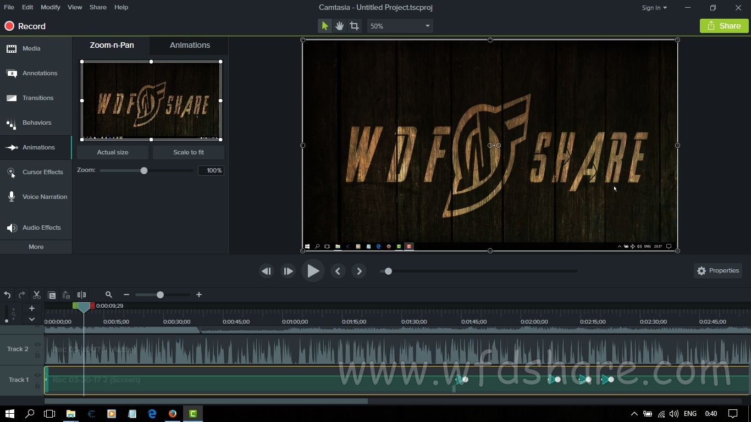This screenshot has height=422, width=751.
Task: Select the Track 2 audio clip
Action: coord(397,349)
